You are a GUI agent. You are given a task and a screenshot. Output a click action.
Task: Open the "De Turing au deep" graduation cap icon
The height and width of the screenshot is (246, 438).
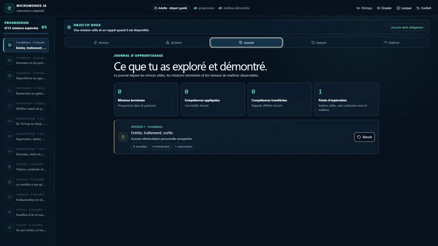[10, 121]
